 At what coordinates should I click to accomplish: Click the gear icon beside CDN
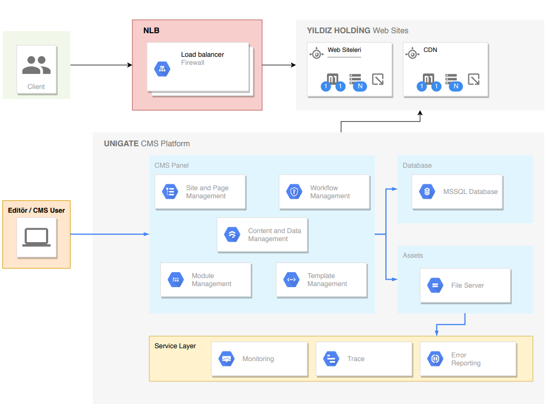click(412, 54)
